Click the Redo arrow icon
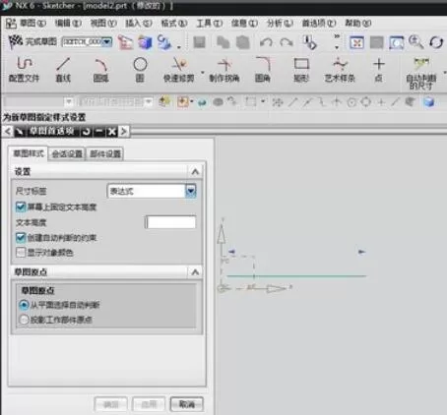The height and width of the screenshot is (415, 447). tap(287, 42)
